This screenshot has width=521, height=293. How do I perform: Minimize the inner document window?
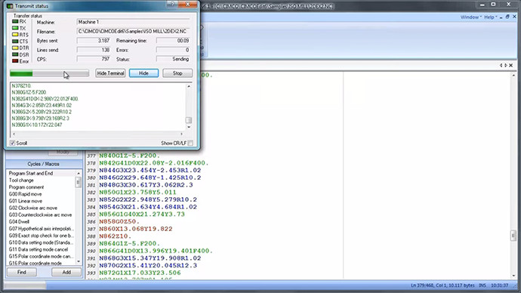(501, 17)
